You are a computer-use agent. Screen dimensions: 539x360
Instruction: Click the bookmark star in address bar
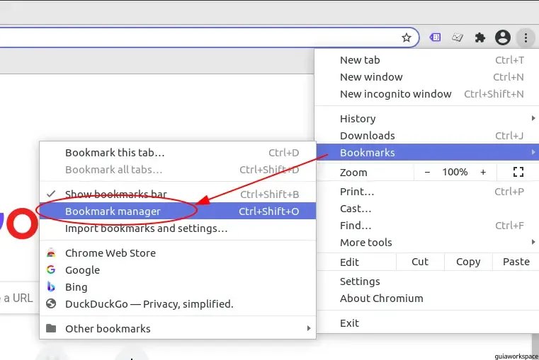407,37
